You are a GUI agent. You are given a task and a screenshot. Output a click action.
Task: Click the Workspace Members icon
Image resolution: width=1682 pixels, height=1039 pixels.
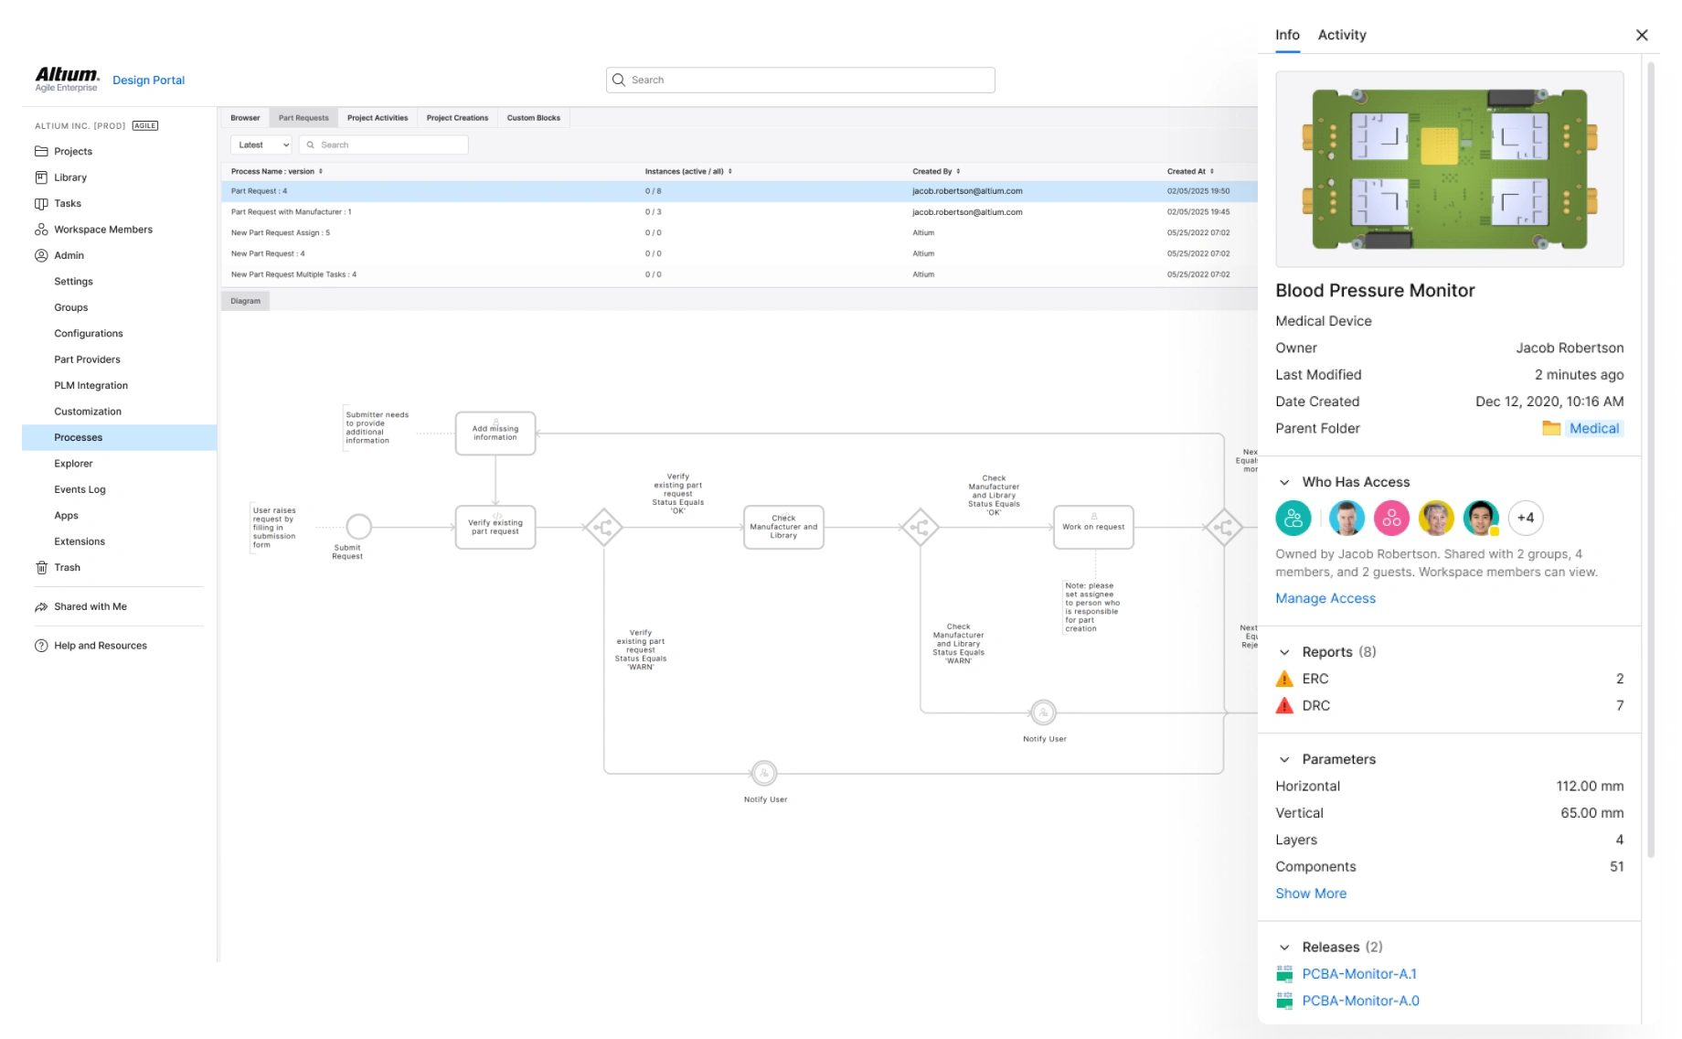(x=41, y=230)
